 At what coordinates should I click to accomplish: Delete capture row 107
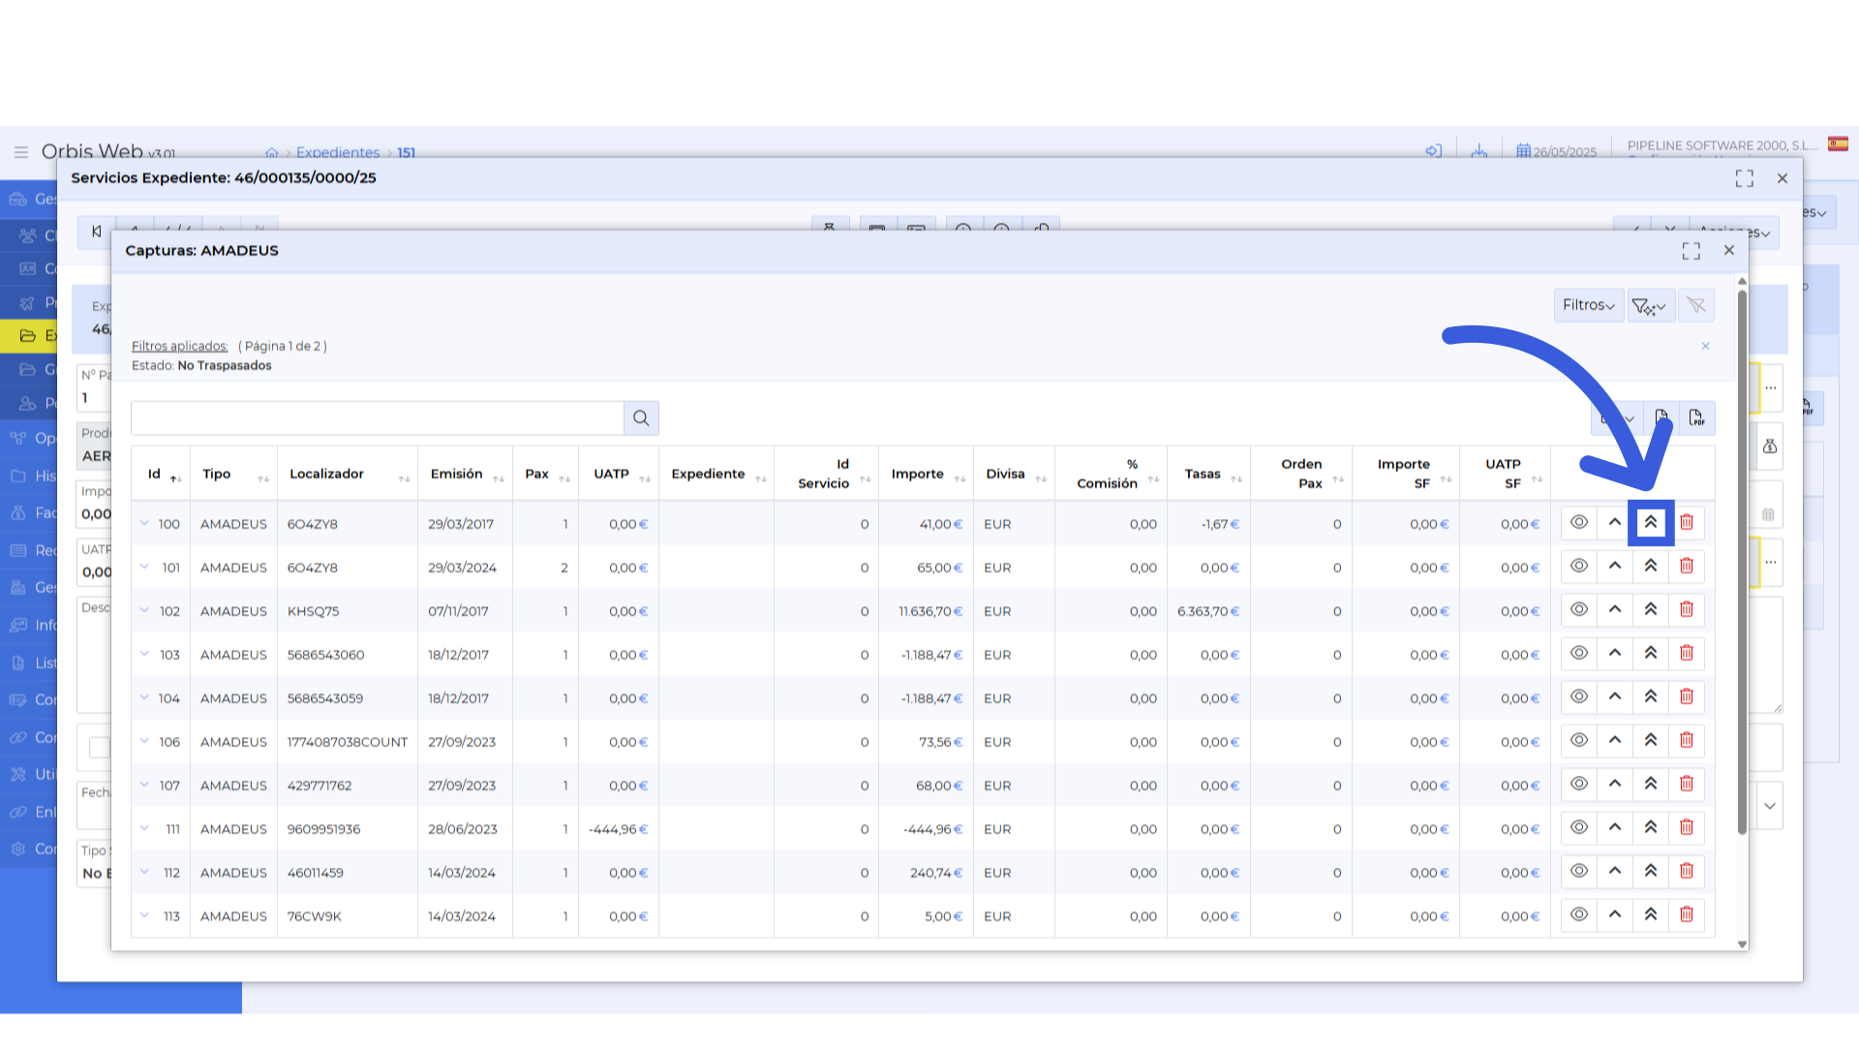pyautogui.click(x=1687, y=784)
